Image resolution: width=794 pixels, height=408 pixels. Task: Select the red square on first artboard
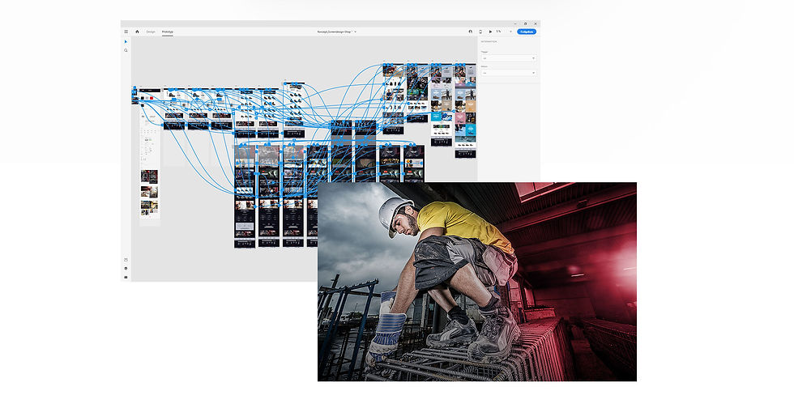(152, 98)
